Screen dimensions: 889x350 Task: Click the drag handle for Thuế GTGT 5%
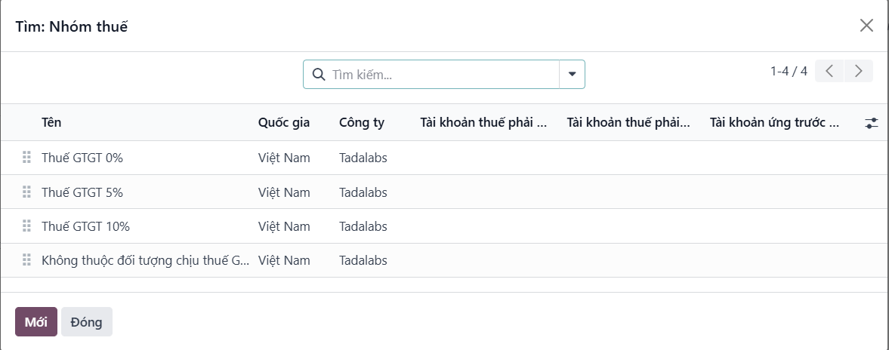(x=26, y=192)
